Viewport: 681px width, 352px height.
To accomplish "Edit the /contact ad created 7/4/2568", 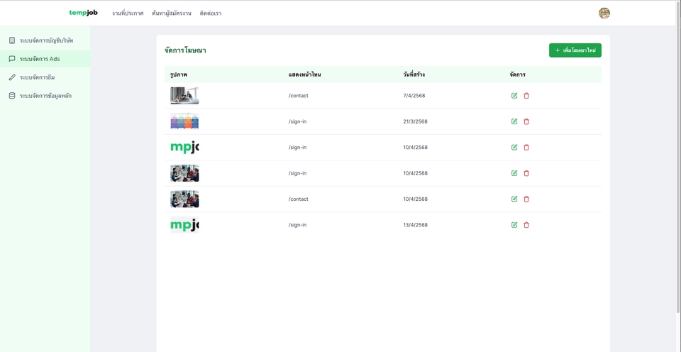I will pyautogui.click(x=514, y=96).
